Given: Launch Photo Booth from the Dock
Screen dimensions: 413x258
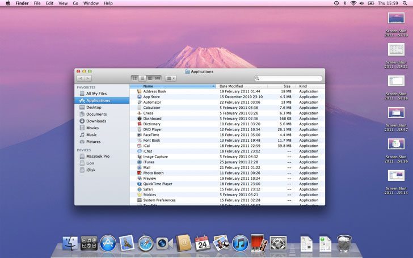Looking at the screenshot, I should tap(259, 243).
